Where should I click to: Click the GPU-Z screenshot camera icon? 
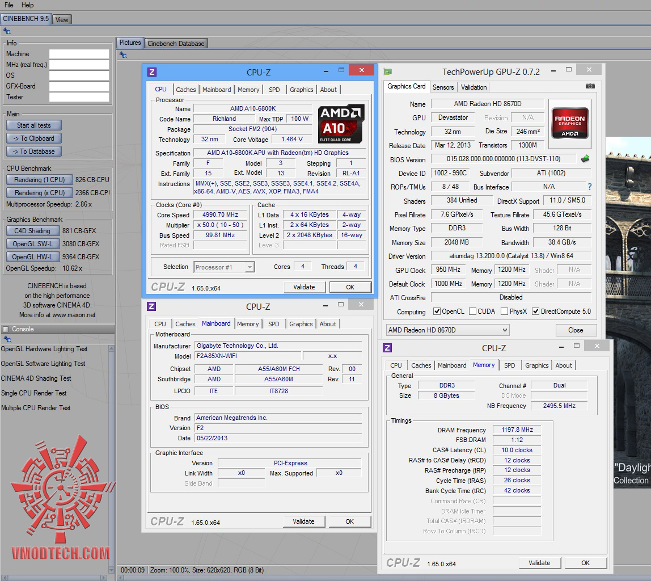point(590,86)
